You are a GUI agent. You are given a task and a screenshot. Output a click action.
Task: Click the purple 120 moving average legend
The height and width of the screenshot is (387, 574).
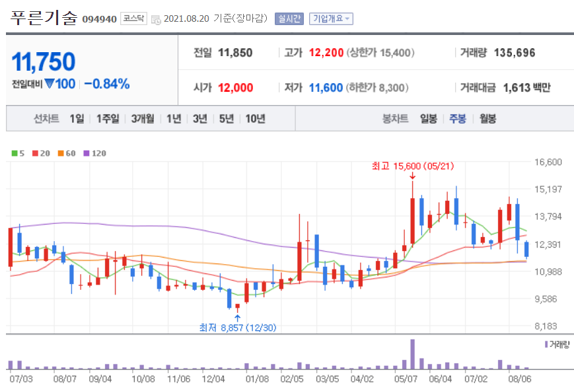tap(95, 153)
